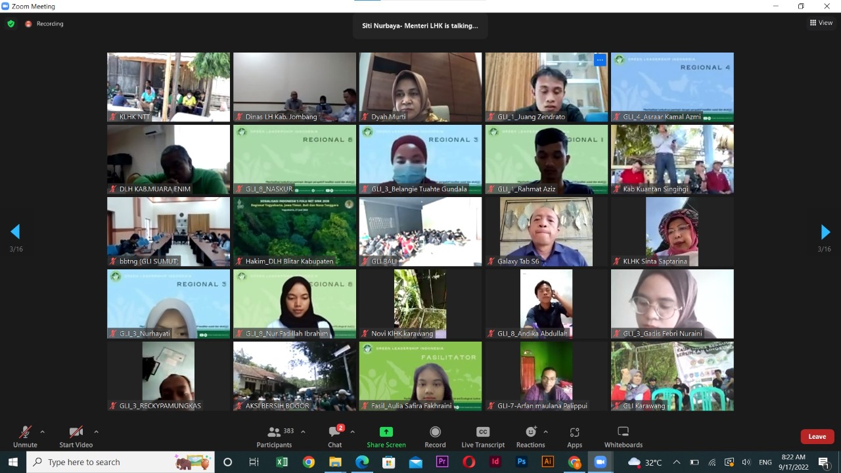Viewport: 841px width, 473px height.
Task: Expand the arrow beside Participants
Action: pyautogui.click(x=303, y=432)
